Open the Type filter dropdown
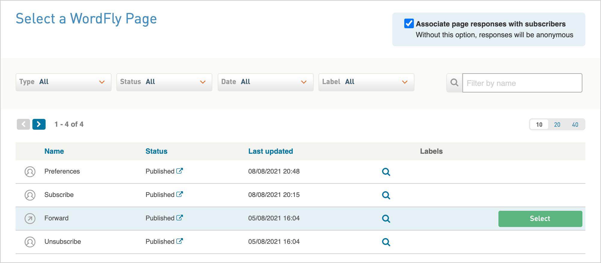 64,82
